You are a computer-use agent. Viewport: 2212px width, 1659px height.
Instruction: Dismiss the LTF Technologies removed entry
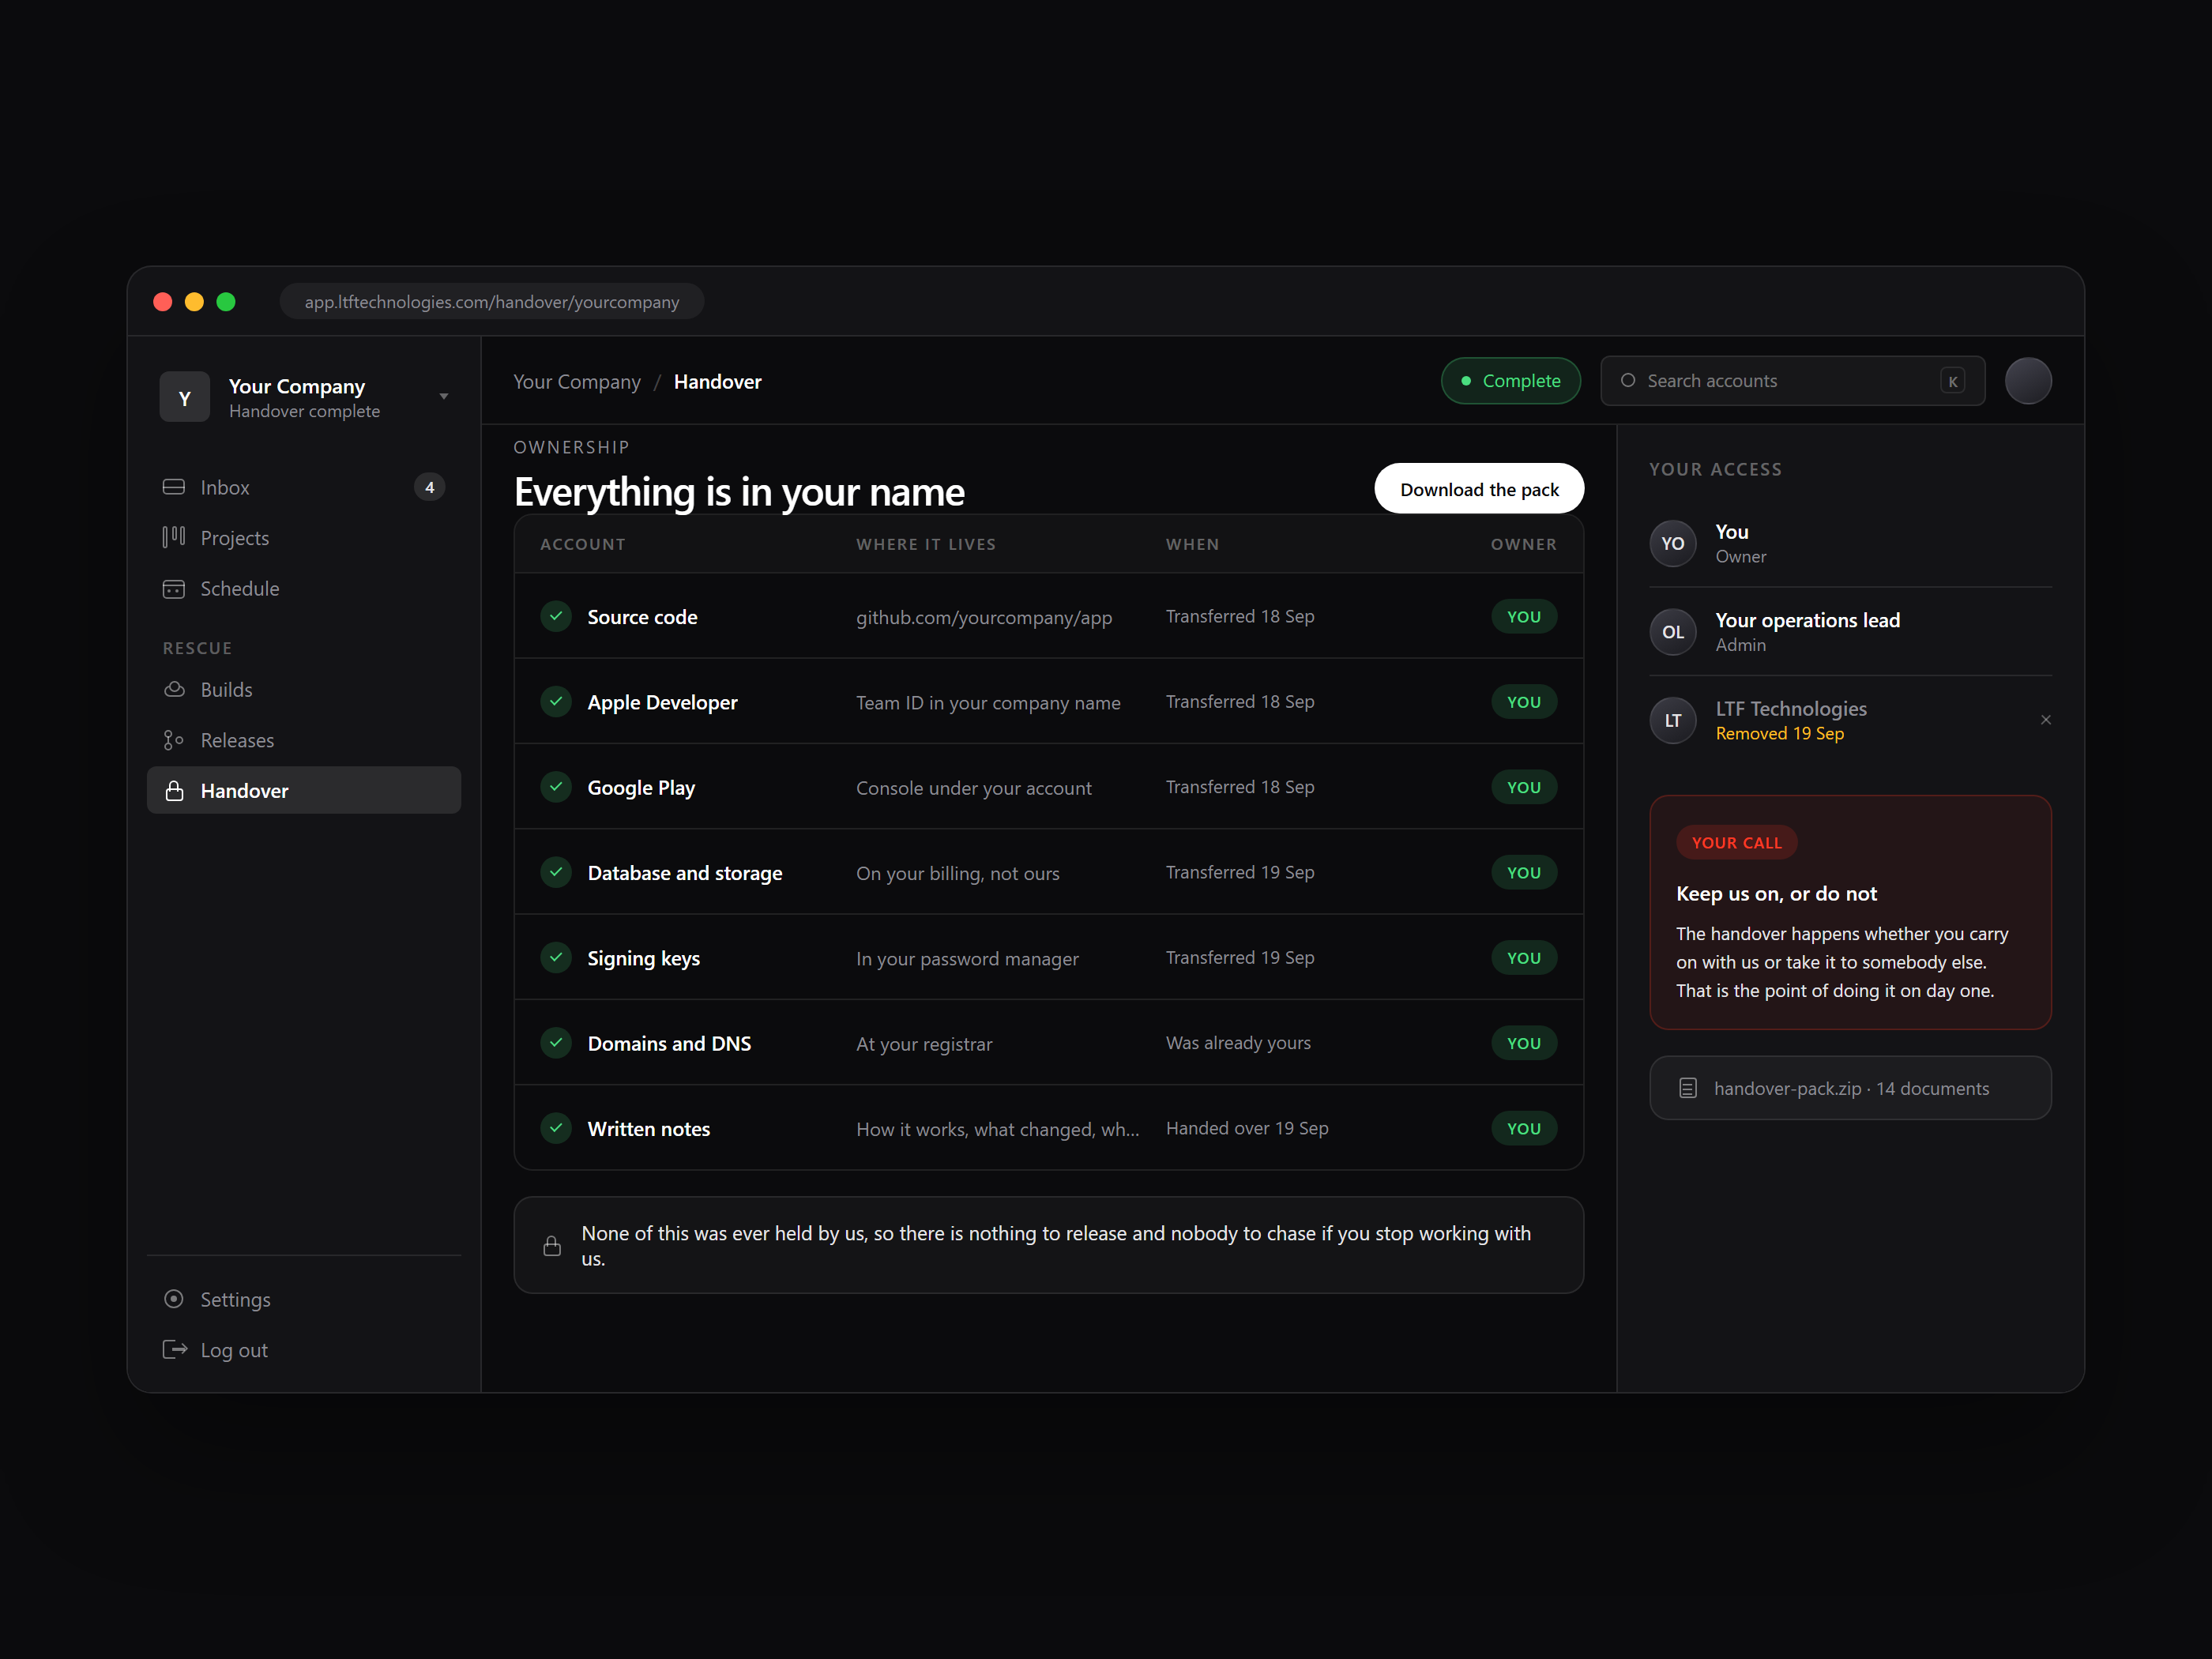tap(2046, 720)
